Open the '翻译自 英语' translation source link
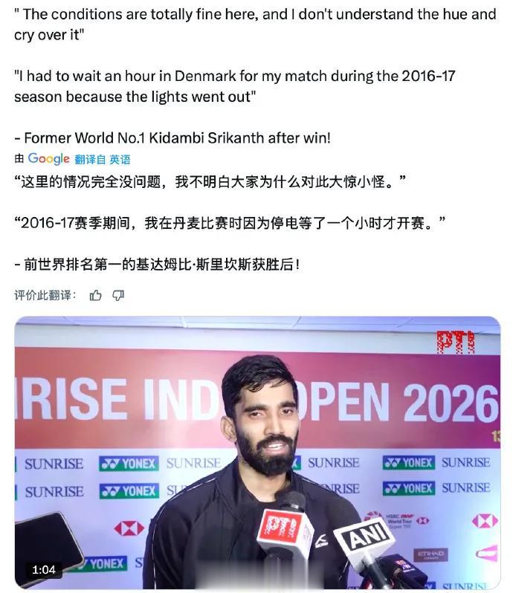Screen dimensions: 513x593 [102, 160]
